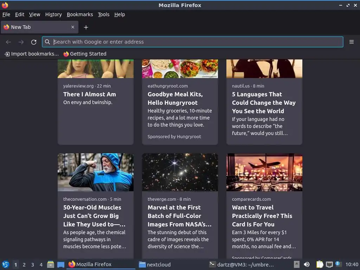Switch to workspace 2
Viewport: 360px width, 270px height.
(x=24, y=265)
